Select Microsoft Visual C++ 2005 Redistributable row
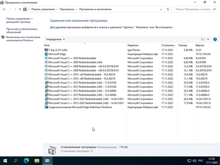Screen dimensions: 220x165 130,58
